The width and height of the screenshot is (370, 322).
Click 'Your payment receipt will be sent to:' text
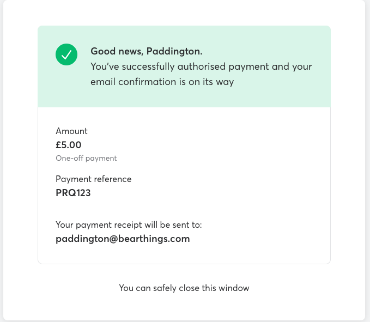[x=129, y=225]
